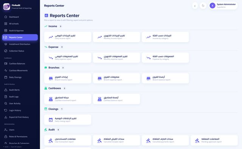Click the Daily Closings calendar icon in sidebar
This screenshot has height=149, width=242.
[x=6, y=77]
